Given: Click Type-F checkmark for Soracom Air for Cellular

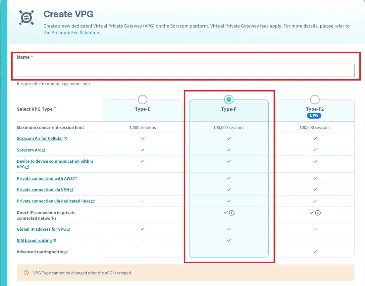Looking at the screenshot, I should 229,139.
